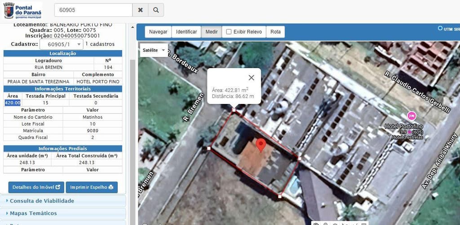Click the Testada Principal value 15
The image size is (460, 225).
click(45, 103)
